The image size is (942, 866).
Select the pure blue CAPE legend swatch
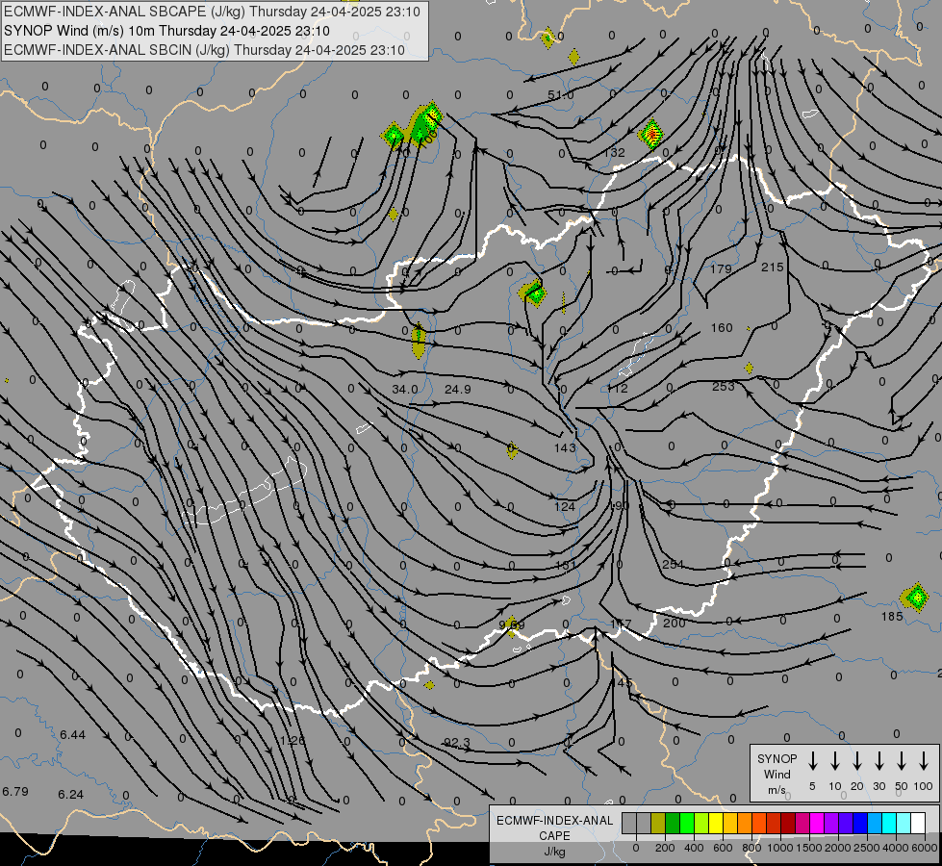[x=859, y=824]
